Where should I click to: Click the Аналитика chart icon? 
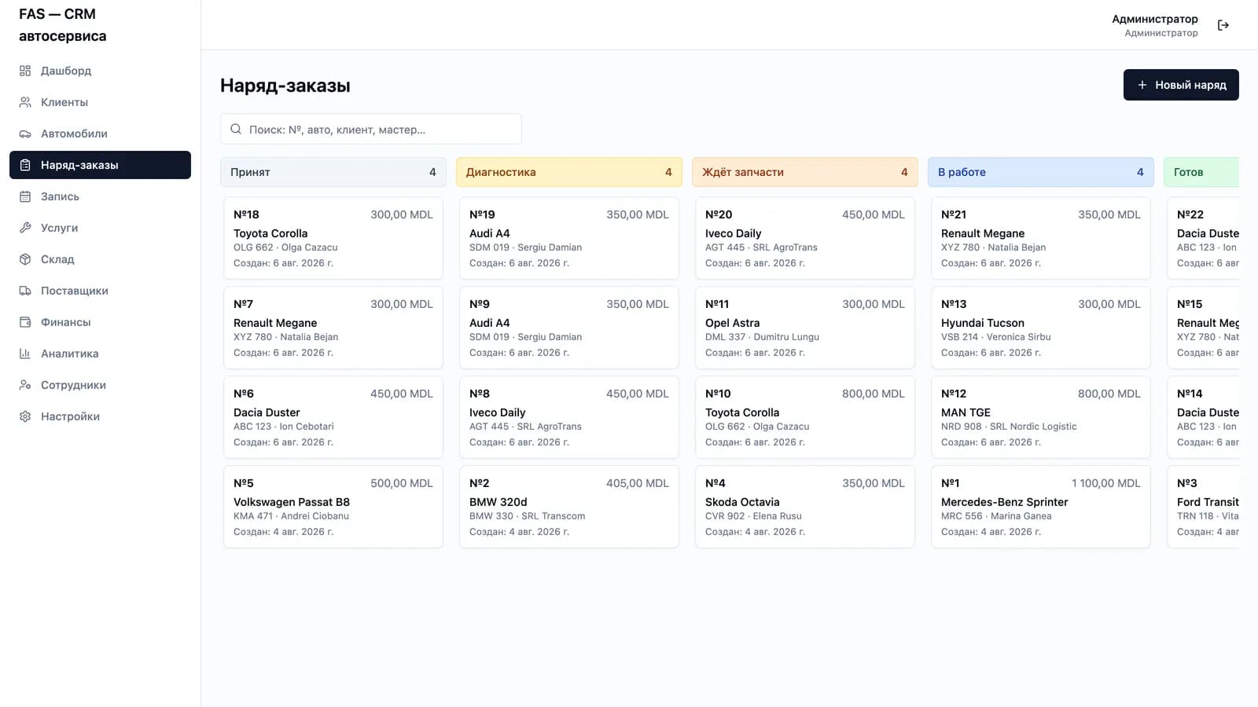25,353
